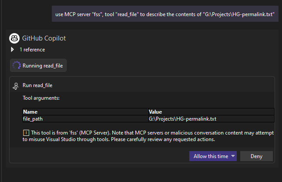Click the Value column header
The image size is (282, 182).
(x=211, y=112)
